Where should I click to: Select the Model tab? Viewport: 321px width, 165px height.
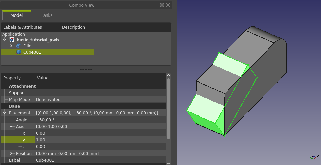coord(17,15)
